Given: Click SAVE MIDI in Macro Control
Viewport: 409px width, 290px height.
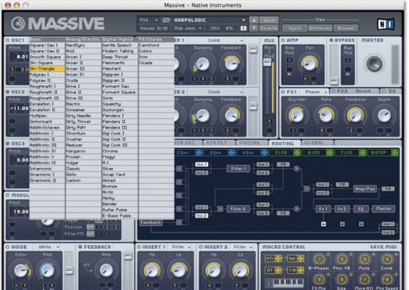Looking at the screenshot, I should 383,247.
